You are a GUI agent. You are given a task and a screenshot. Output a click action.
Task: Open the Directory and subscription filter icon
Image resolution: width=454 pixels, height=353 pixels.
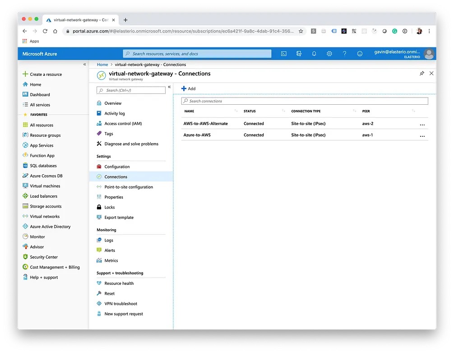[x=299, y=54]
